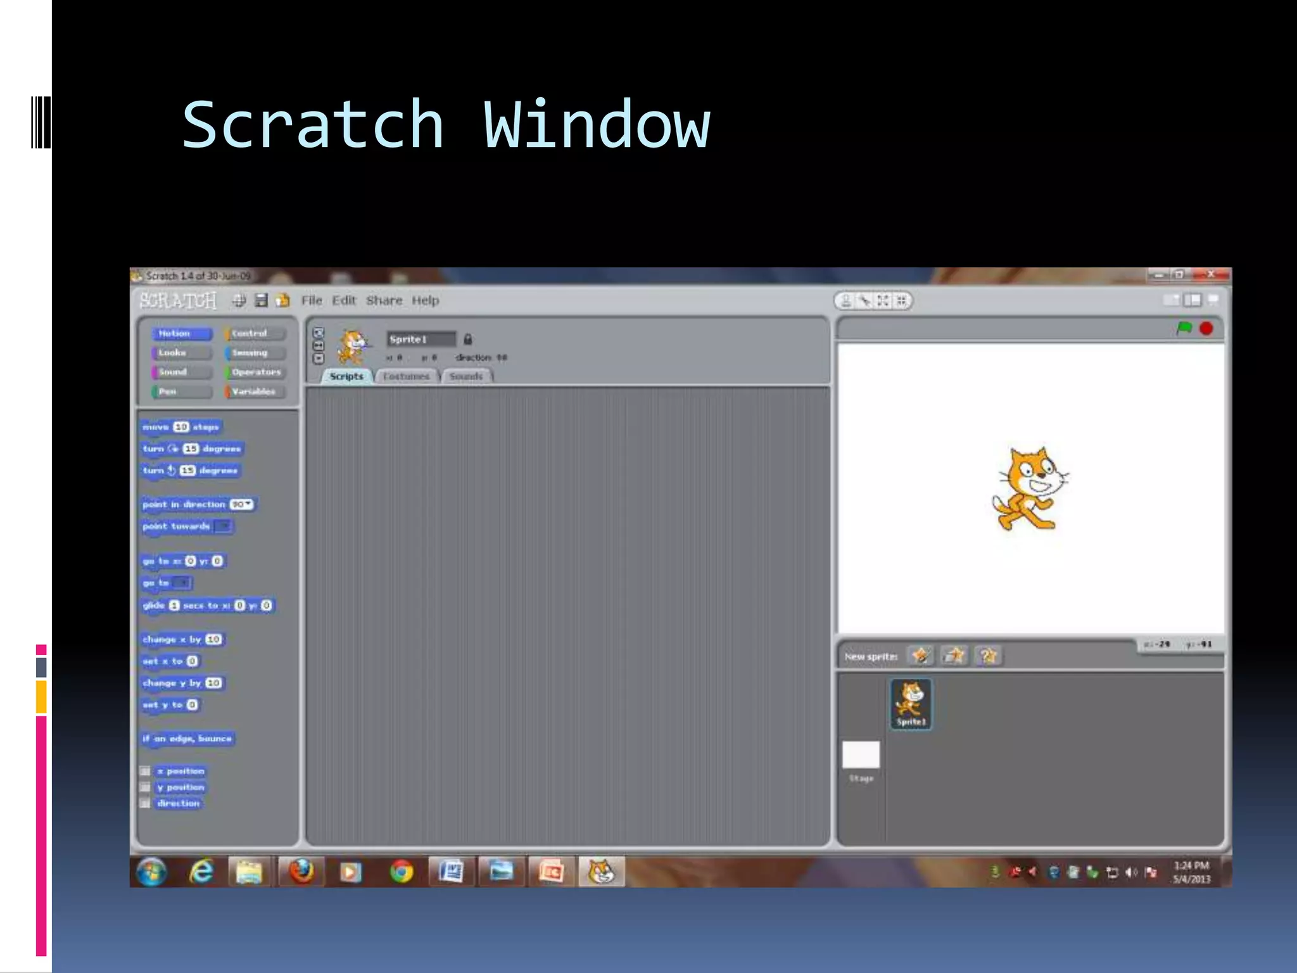
Task: Open the point towards dropdown
Action: (x=224, y=526)
